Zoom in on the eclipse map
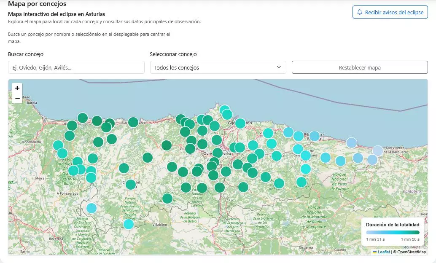Viewport: 436px width, 263px height. pos(17,88)
